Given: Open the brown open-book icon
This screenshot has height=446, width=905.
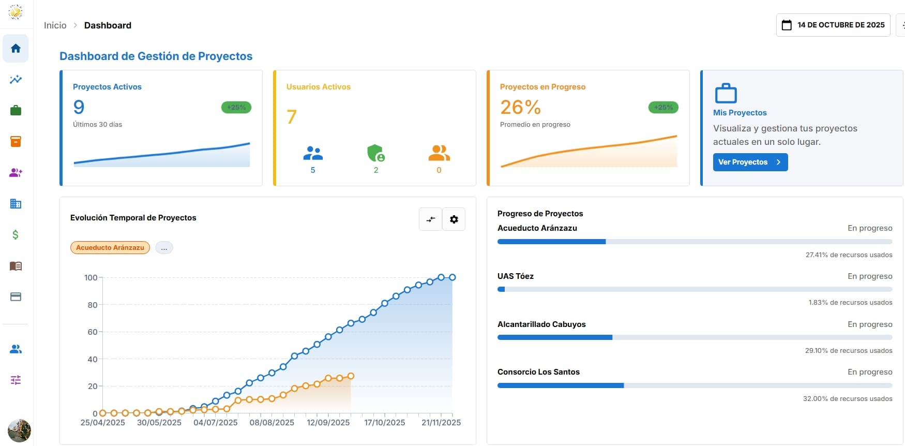Looking at the screenshot, I should pyautogui.click(x=16, y=266).
